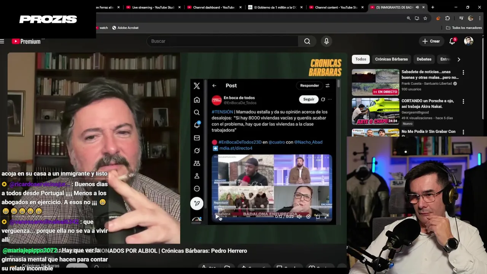Image resolution: width=487 pixels, height=274 pixels.
Task: Select the Todos filter chip
Action: (361, 59)
